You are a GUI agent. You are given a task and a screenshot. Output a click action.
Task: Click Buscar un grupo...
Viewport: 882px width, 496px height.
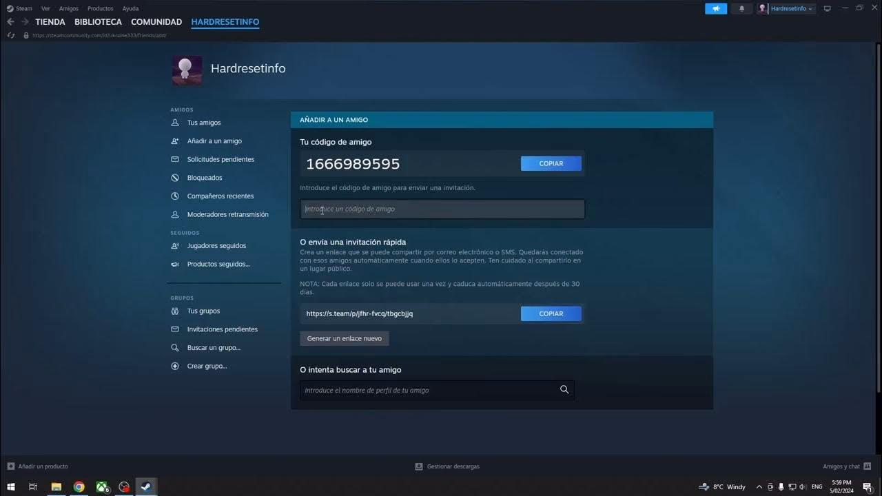point(214,347)
